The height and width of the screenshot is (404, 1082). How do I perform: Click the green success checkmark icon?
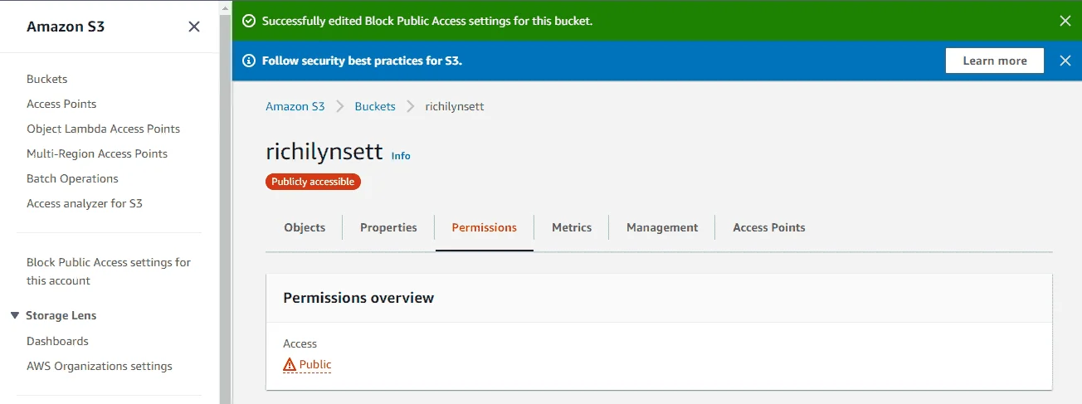(248, 21)
